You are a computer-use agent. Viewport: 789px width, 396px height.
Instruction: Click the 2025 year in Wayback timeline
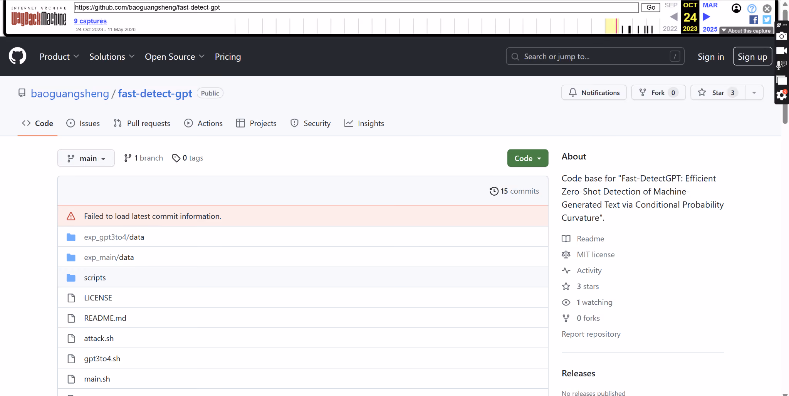point(710,29)
